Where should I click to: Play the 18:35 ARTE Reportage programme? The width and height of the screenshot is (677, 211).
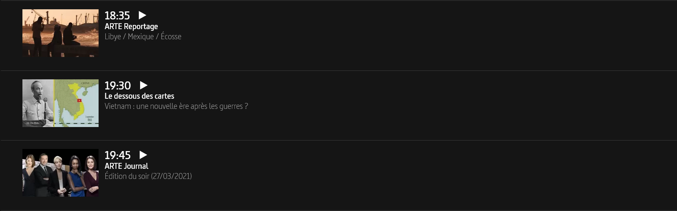pos(143,16)
